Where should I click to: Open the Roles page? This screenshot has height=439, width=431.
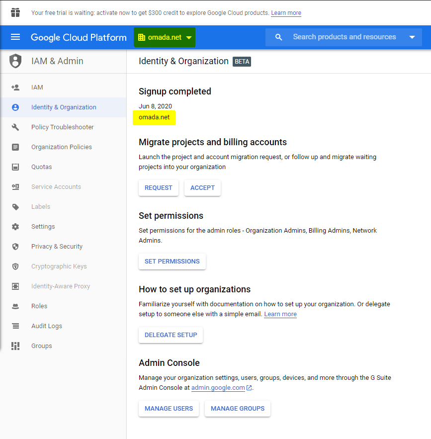63,306
